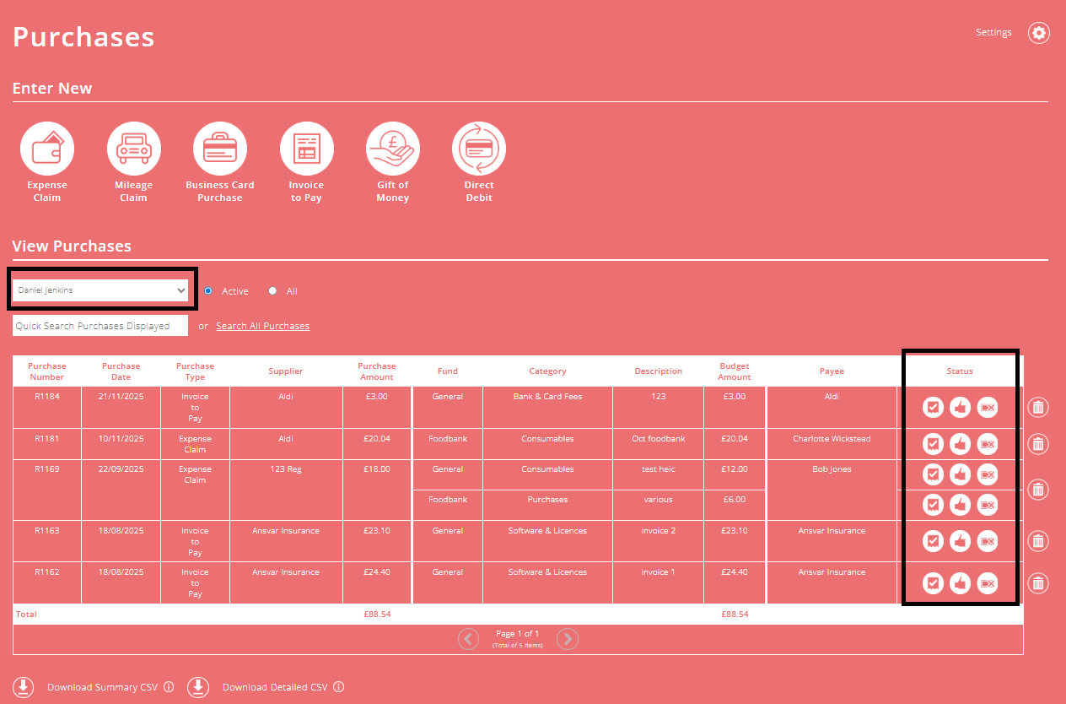Image resolution: width=1066 pixels, height=704 pixels.
Task: Open the Direct Debit entry form
Action: click(x=478, y=149)
